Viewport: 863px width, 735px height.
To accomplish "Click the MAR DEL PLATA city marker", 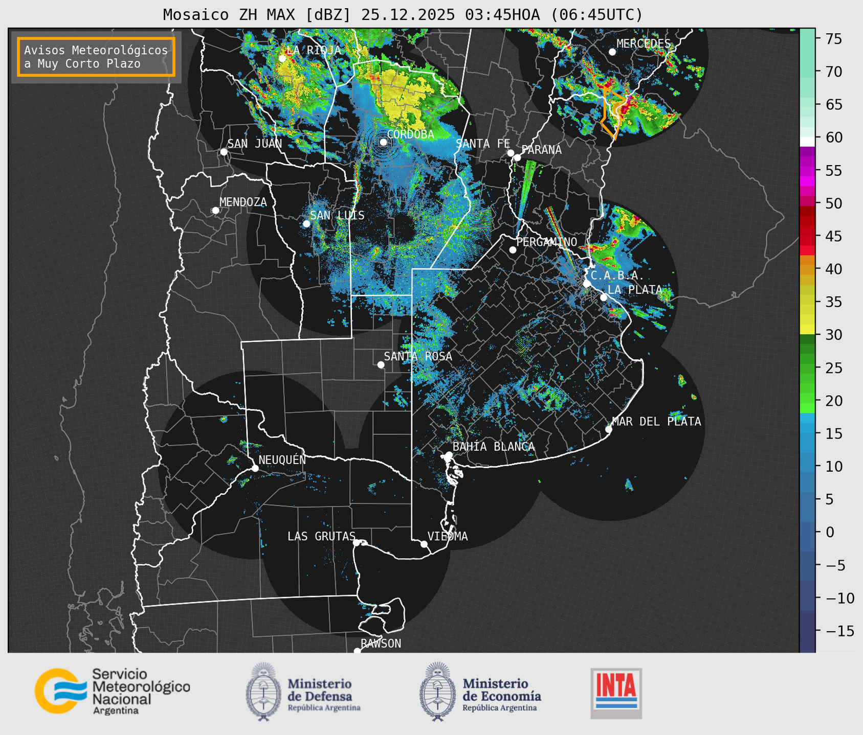I will 609,429.
